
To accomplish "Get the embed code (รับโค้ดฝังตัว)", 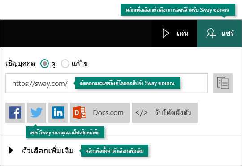I will pos(164,113).
